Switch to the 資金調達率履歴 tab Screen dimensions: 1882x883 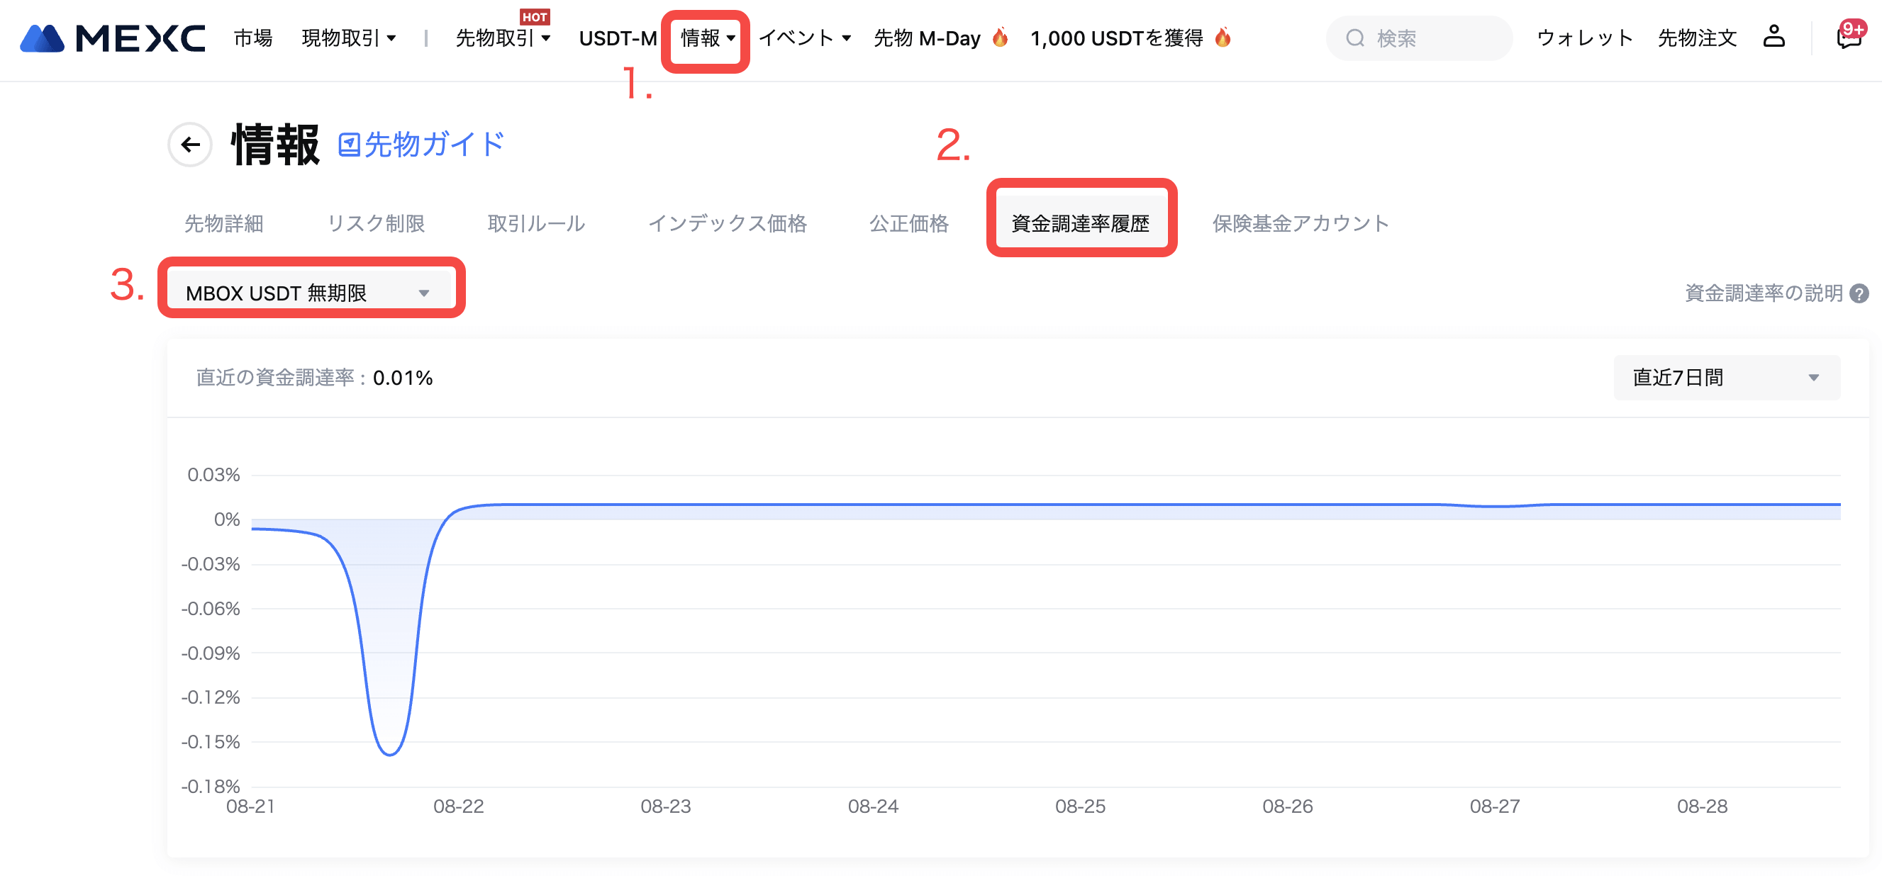pyautogui.click(x=1080, y=223)
